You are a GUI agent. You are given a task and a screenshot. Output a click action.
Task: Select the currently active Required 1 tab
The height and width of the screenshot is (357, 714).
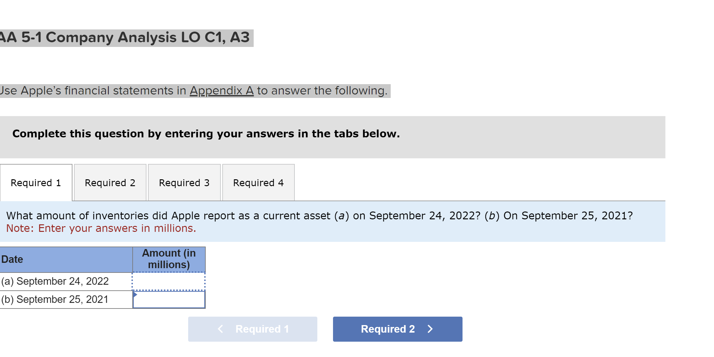(36, 182)
